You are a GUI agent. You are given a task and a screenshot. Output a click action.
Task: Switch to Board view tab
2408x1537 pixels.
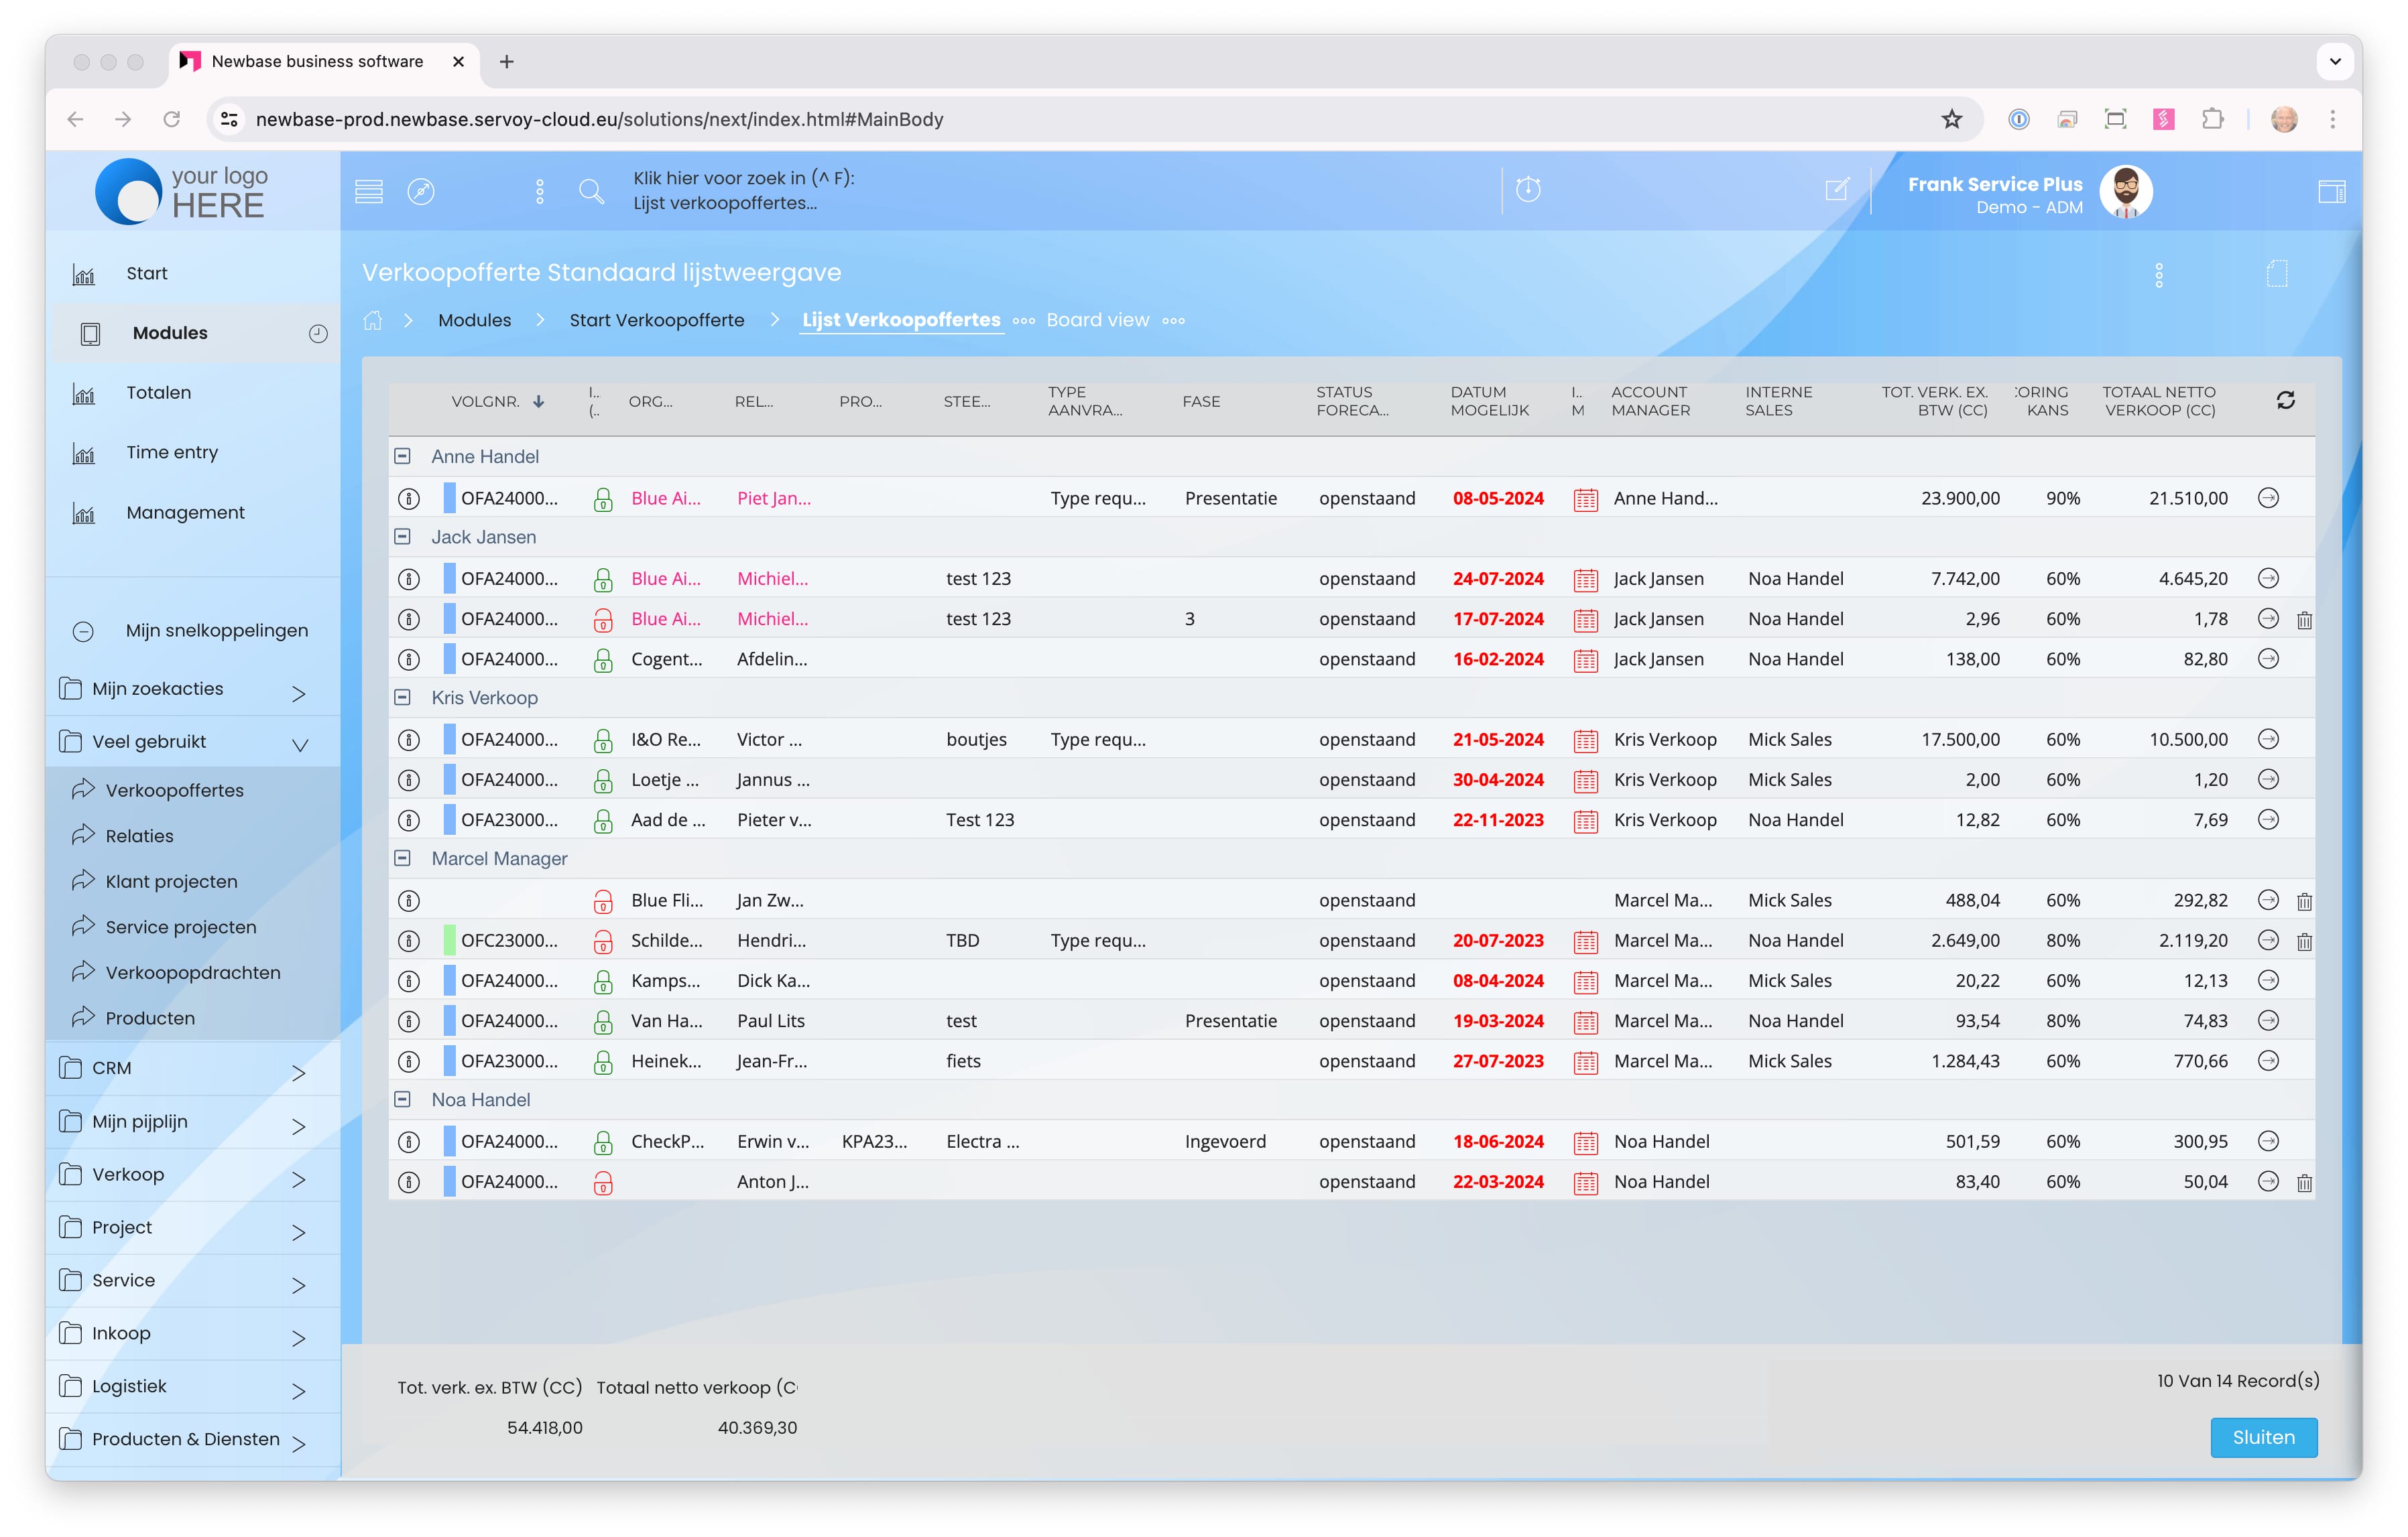1097,320
